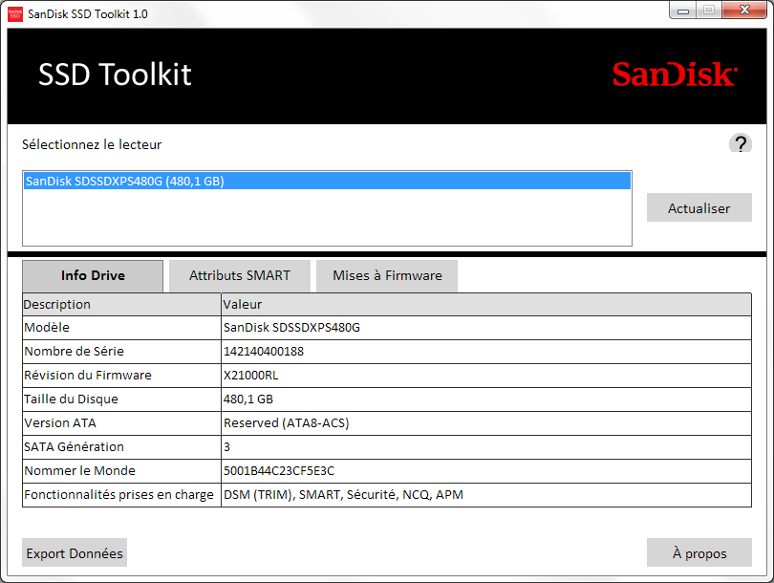Select the Nommer le Monde label

(79, 471)
